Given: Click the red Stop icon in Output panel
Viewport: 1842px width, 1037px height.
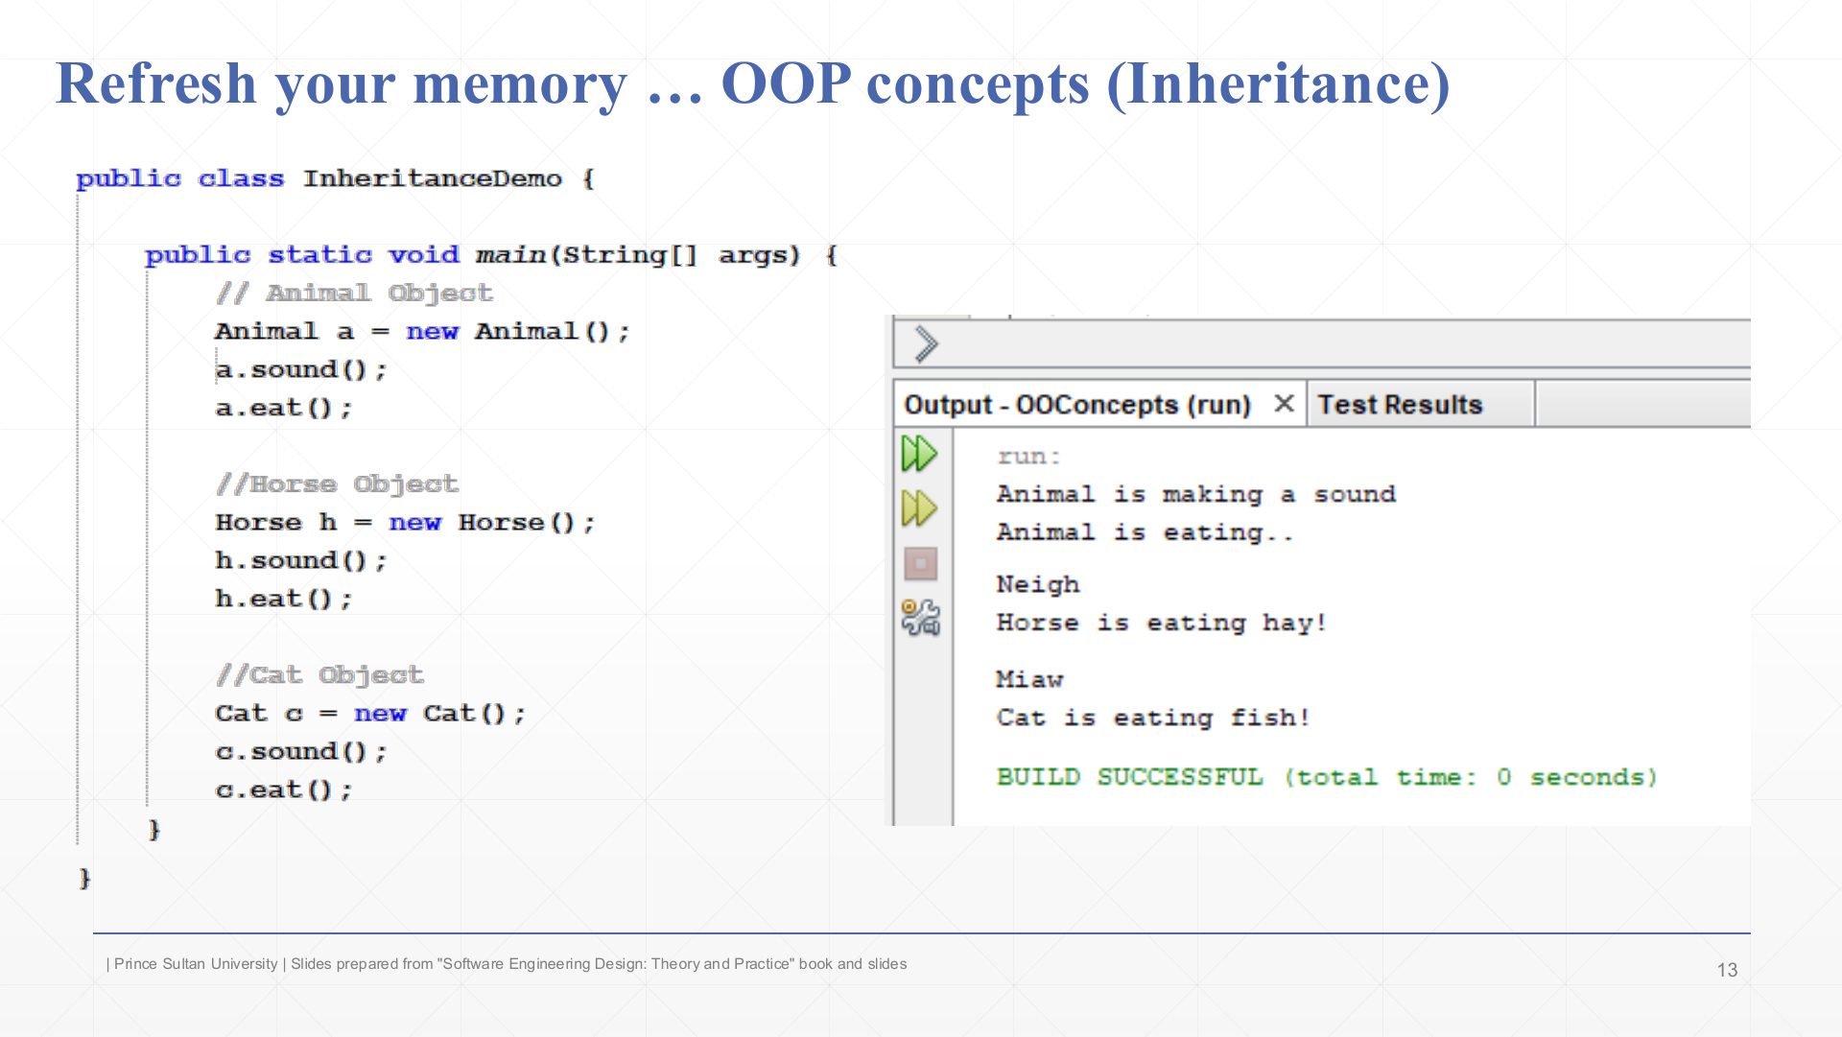Looking at the screenshot, I should click(920, 564).
